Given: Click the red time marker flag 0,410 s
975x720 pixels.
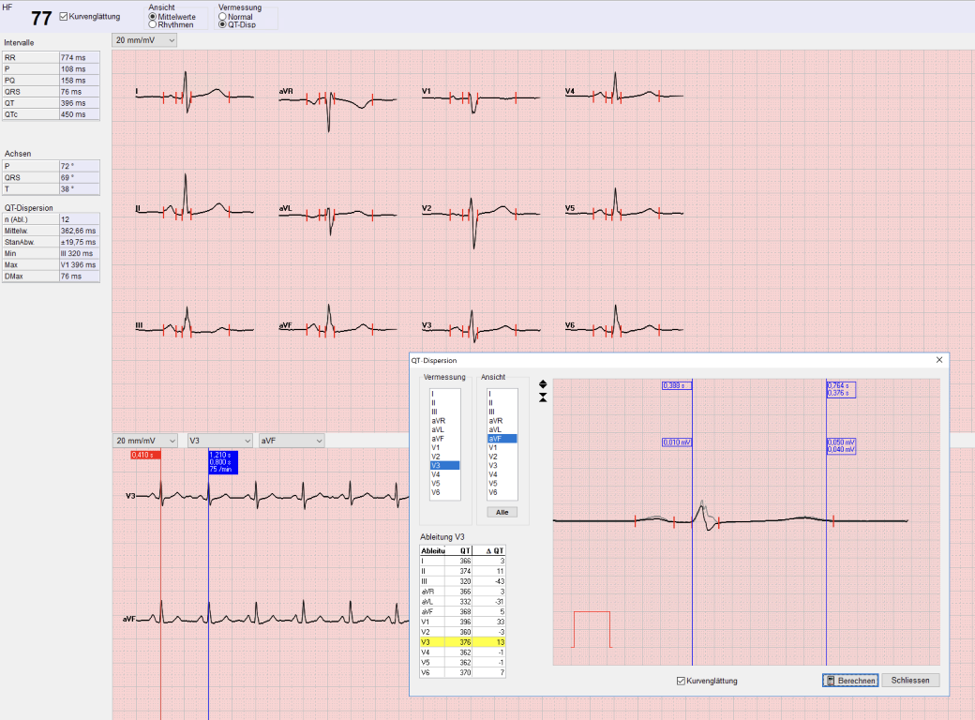Looking at the screenshot, I should (146, 455).
